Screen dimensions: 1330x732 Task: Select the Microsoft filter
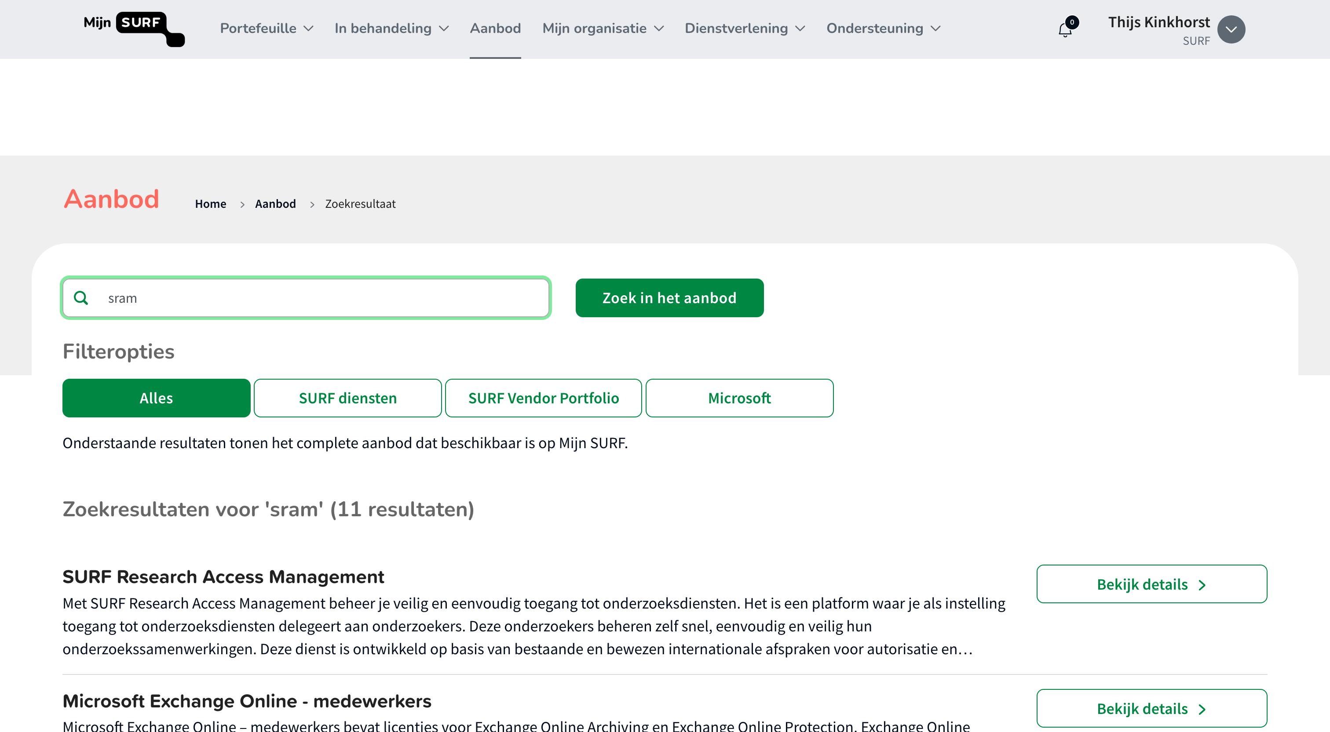[739, 398]
